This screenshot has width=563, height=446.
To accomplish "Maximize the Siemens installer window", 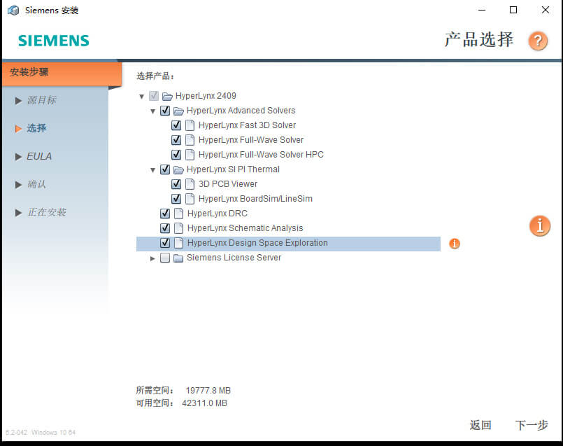I will (513, 10).
